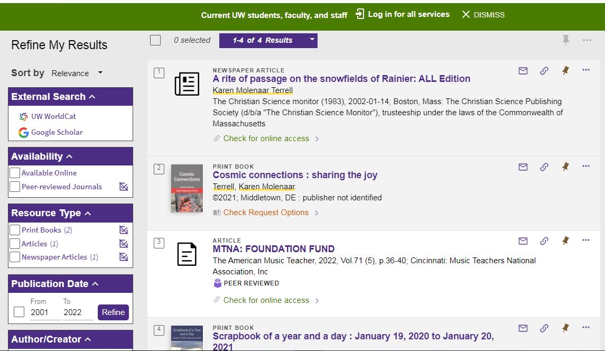Select all results checkbox at top
The height and width of the screenshot is (351, 605).
point(155,40)
